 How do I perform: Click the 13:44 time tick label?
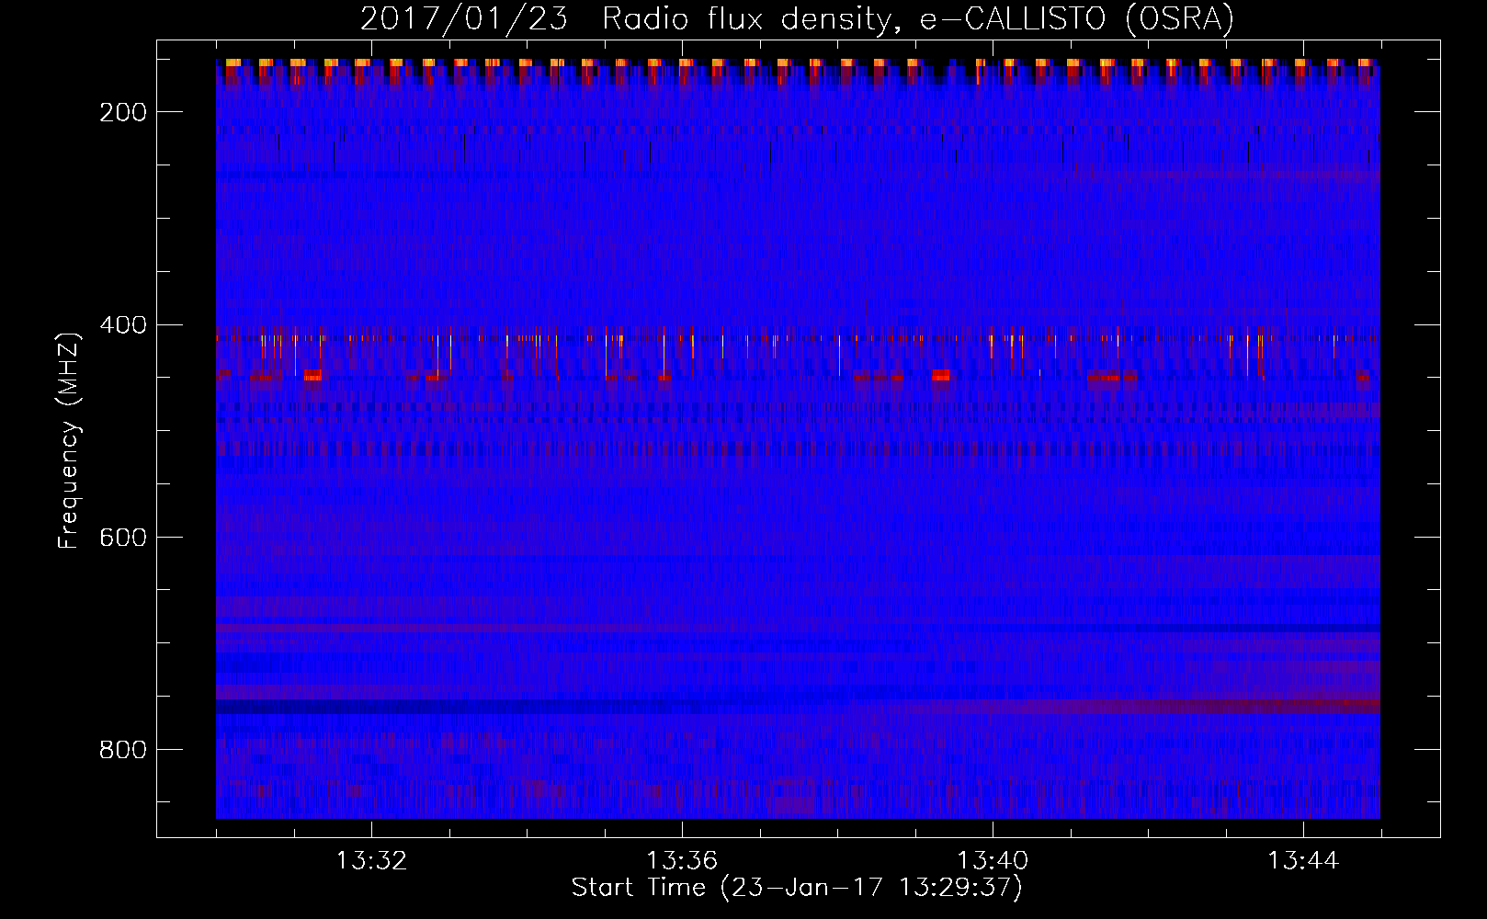(1303, 861)
